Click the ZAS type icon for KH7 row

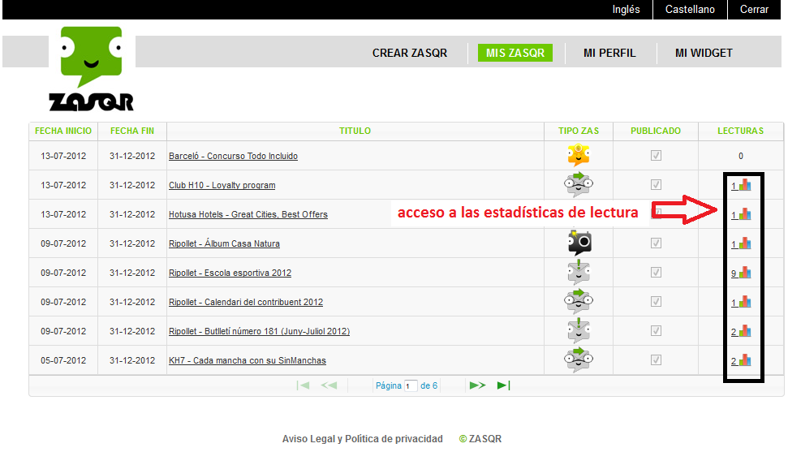tap(579, 359)
